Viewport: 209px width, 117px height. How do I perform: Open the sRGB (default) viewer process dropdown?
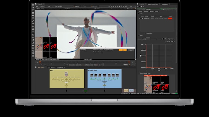[x=58, y=6]
